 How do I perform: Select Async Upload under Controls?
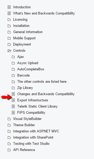click(28, 63)
